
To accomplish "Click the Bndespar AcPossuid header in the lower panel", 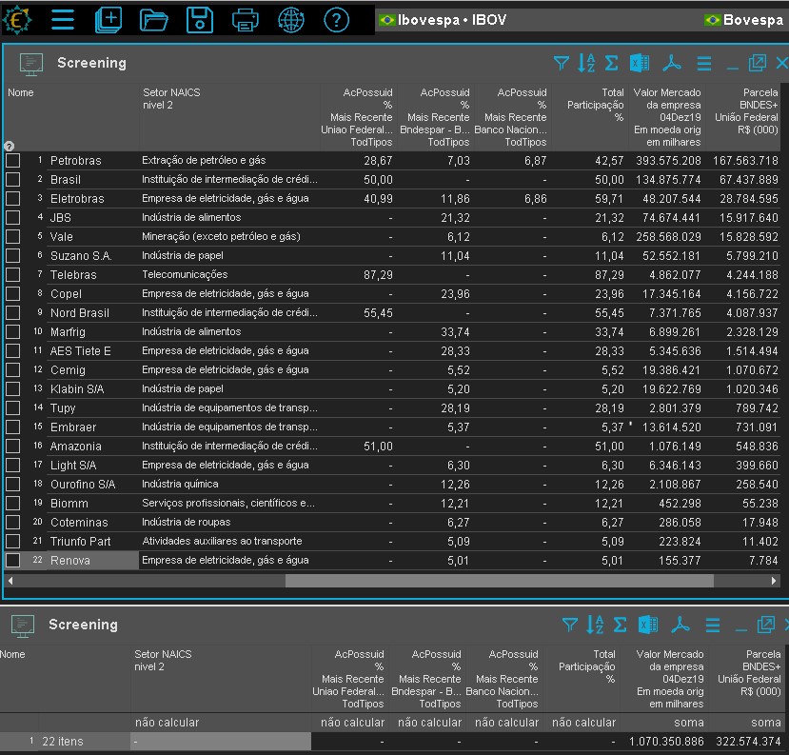I will [426, 679].
